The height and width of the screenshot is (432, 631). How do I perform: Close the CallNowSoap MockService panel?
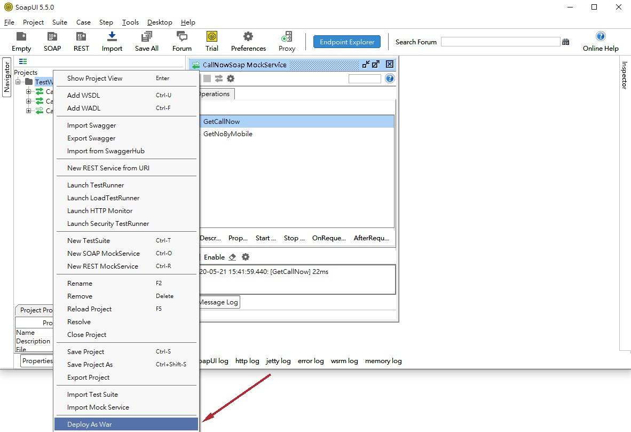tap(390, 64)
